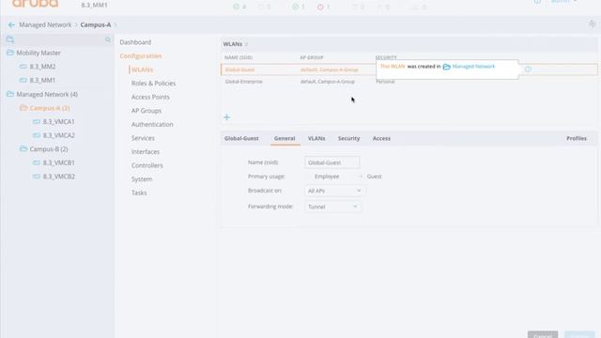Choose Guest as primary usage
This screenshot has width=601, height=338.
click(x=374, y=177)
